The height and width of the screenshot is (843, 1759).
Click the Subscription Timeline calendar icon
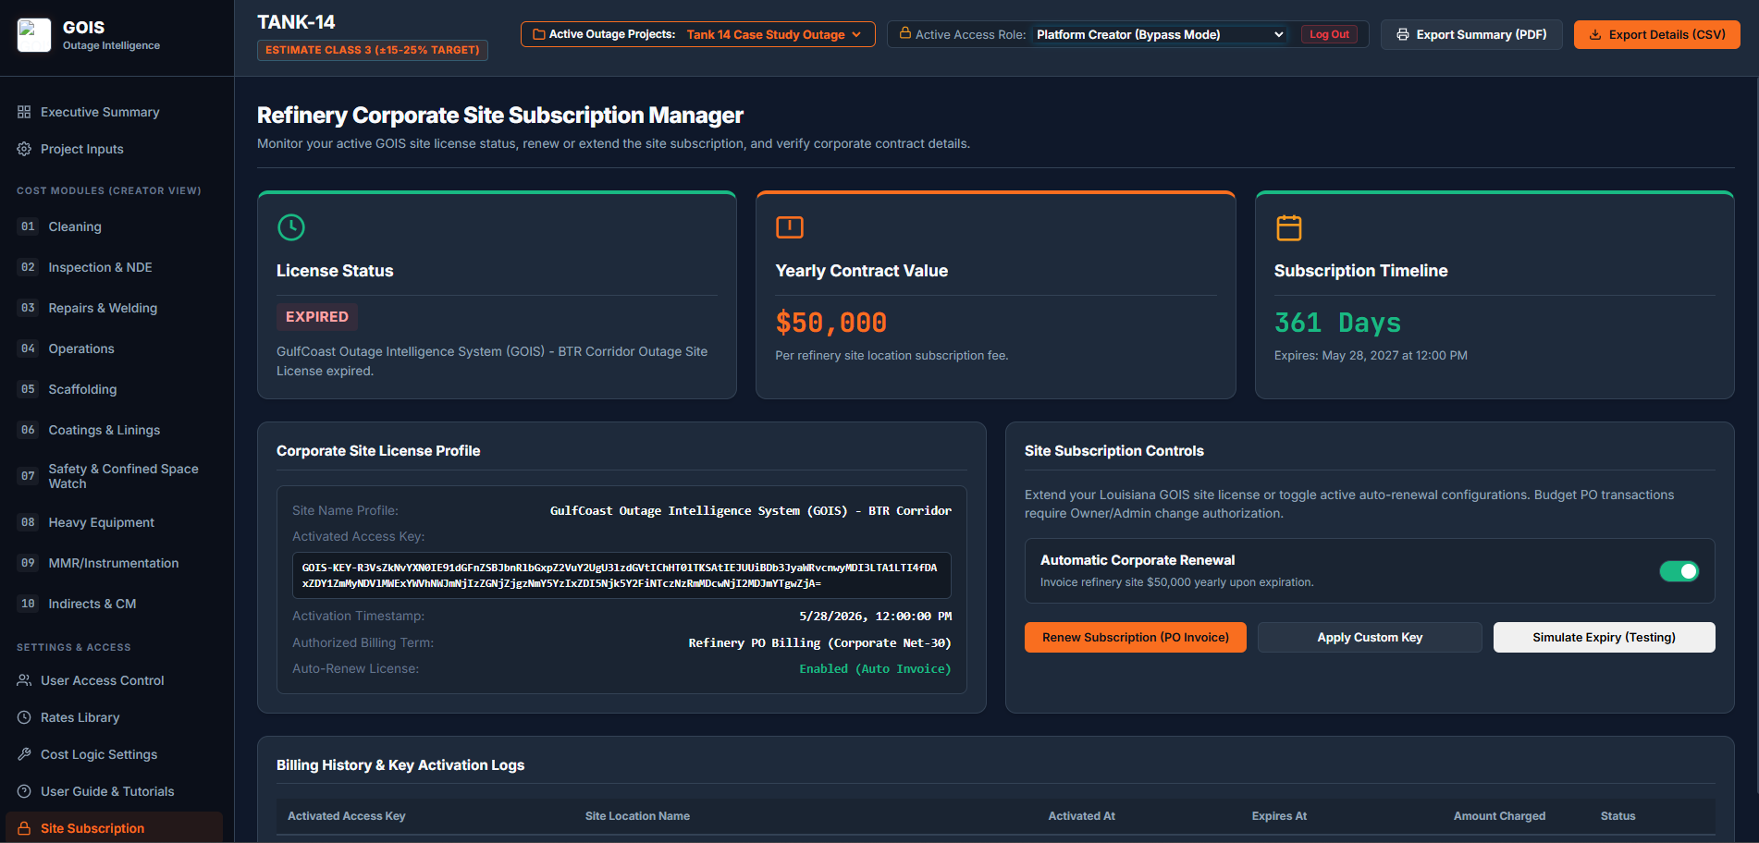(1289, 227)
